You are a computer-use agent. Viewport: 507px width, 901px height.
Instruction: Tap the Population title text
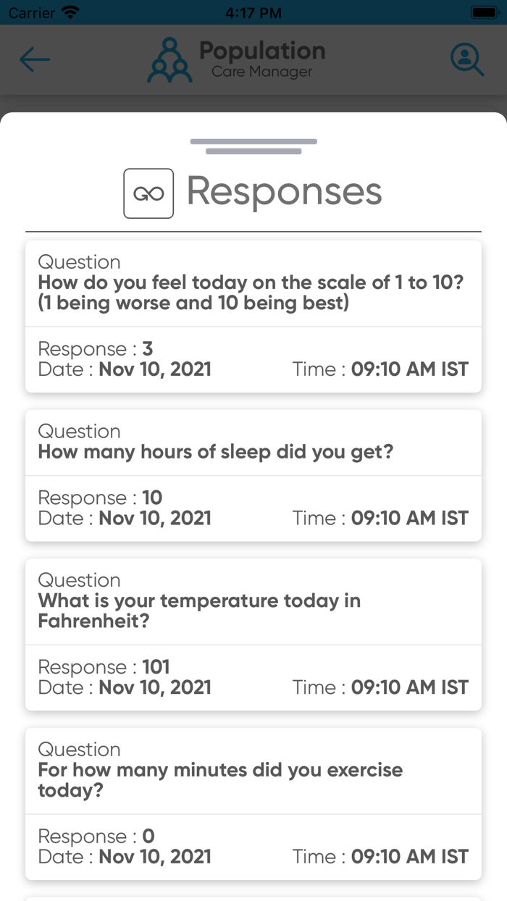tap(262, 51)
